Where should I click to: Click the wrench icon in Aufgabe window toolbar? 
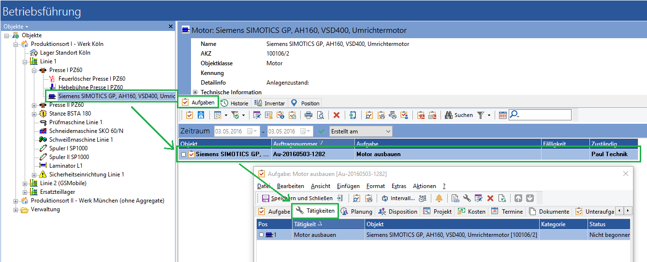point(467,198)
